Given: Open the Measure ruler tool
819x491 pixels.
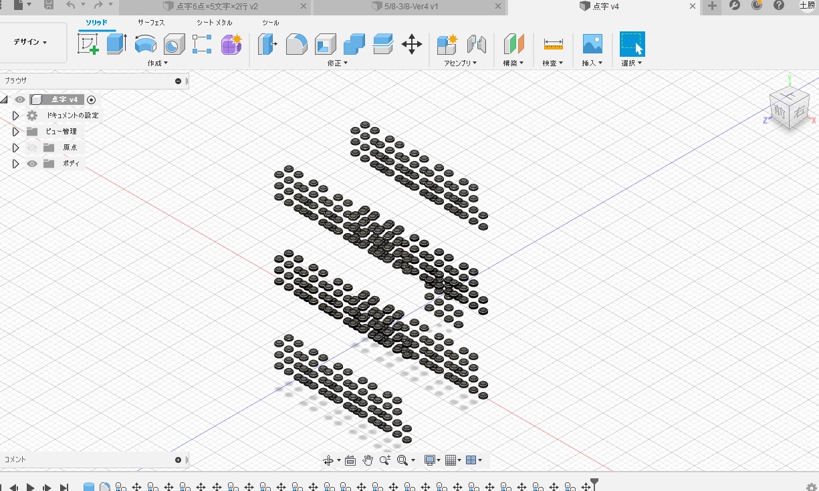Looking at the screenshot, I should [554, 45].
